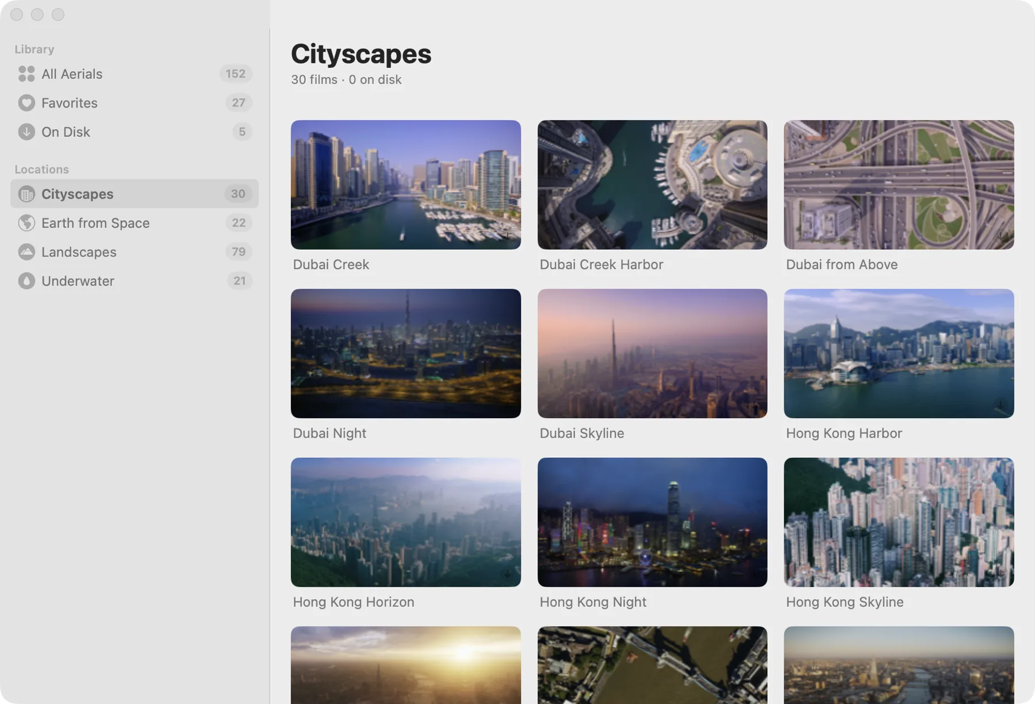Open the Dubai Creek Harbor film thumbnail

pos(652,185)
